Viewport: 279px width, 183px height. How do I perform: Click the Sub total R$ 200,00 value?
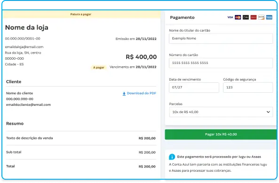point(147,152)
